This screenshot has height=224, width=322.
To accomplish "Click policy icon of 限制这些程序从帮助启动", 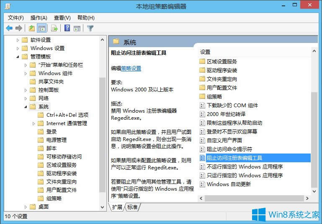I will click(x=202, y=123).
